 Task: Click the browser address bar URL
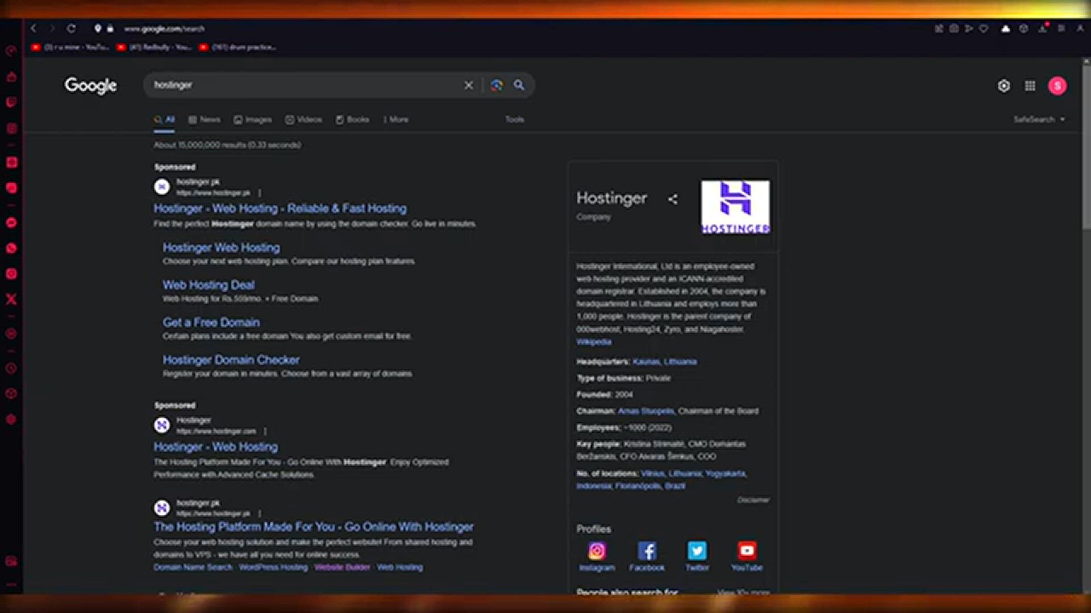[164, 28]
